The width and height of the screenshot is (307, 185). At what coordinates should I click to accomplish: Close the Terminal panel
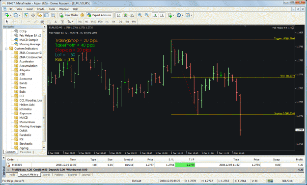pos(3,158)
